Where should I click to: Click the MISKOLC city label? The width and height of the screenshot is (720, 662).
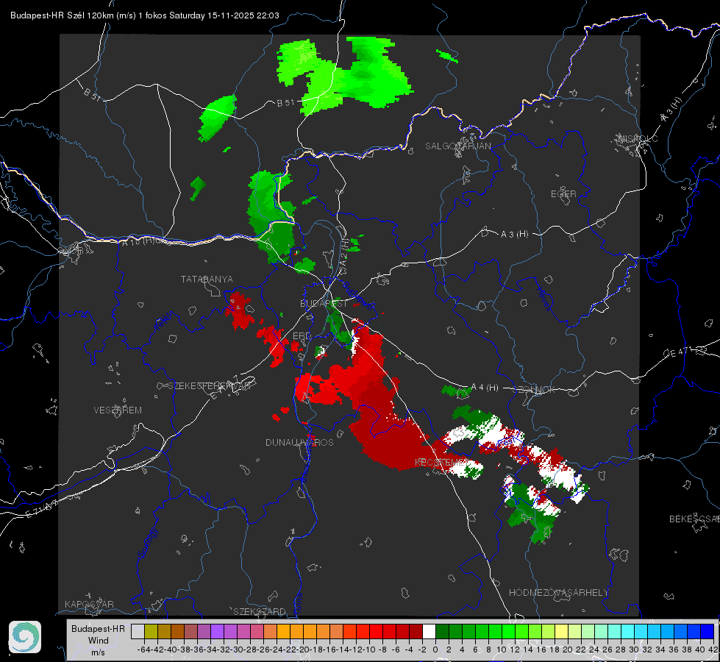coord(638,139)
